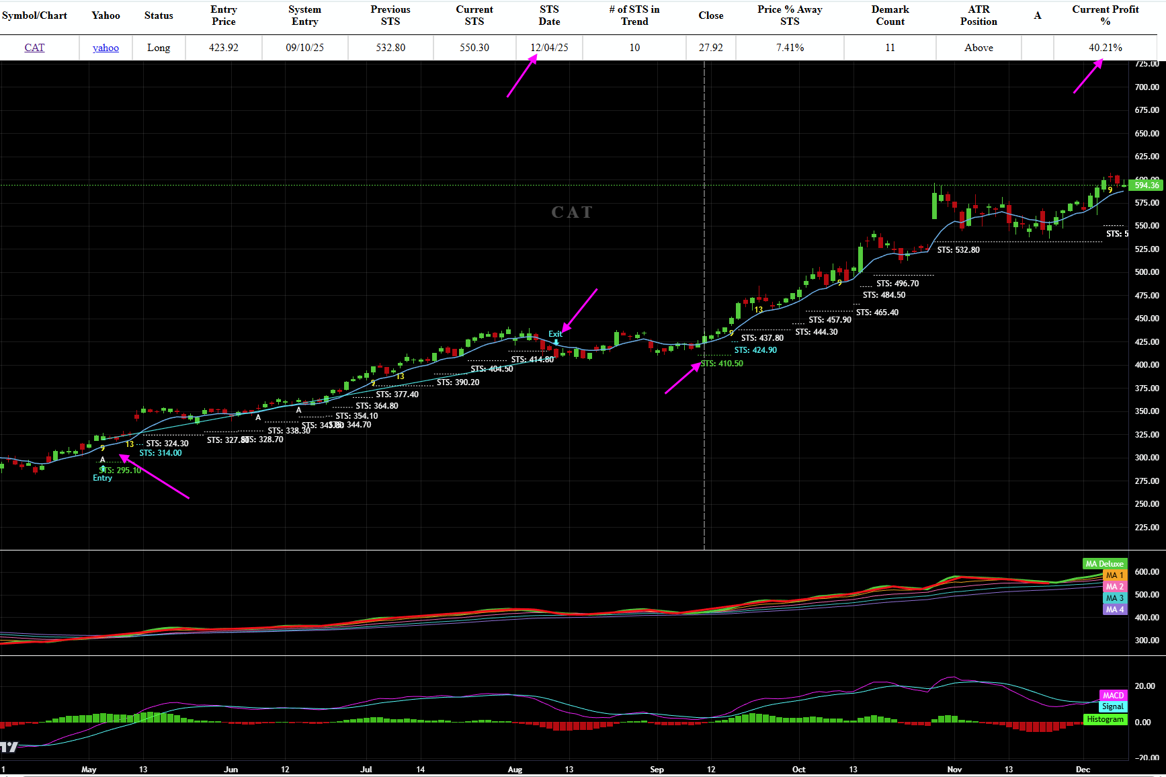This screenshot has width=1166, height=777.
Task: Select the teal MA 3 legend tag
Action: [x=1114, y=598]
